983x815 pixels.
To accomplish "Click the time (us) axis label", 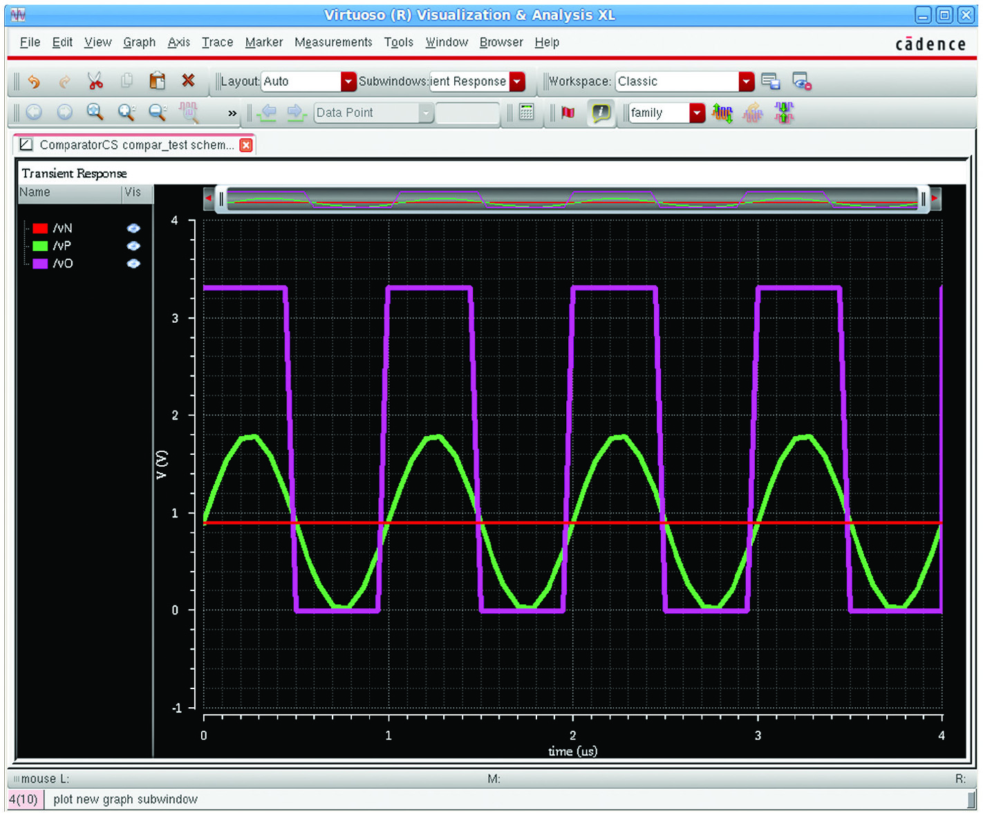I will click(x=572, y=751).
